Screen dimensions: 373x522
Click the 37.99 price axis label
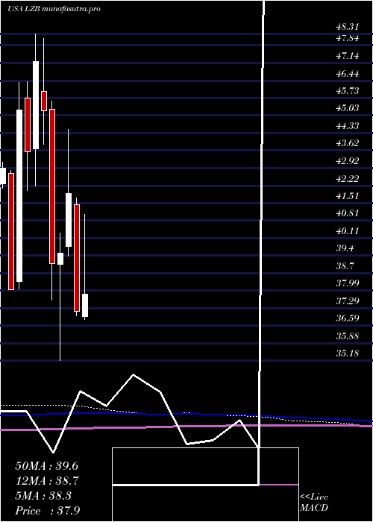click(348, 283)
